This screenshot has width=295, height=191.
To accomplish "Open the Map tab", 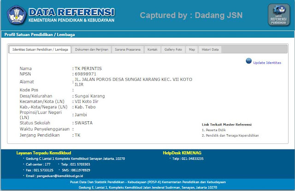I will (x=192, y=49).
